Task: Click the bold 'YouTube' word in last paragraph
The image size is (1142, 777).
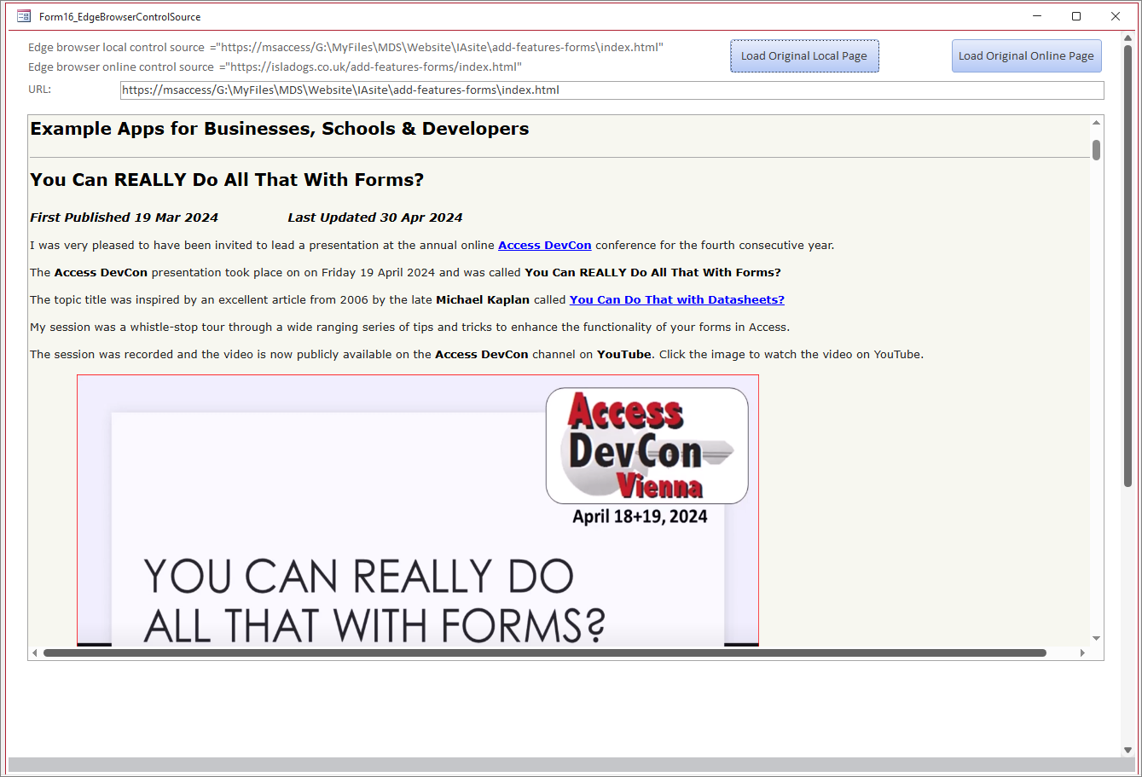Action: coord(624,355)
